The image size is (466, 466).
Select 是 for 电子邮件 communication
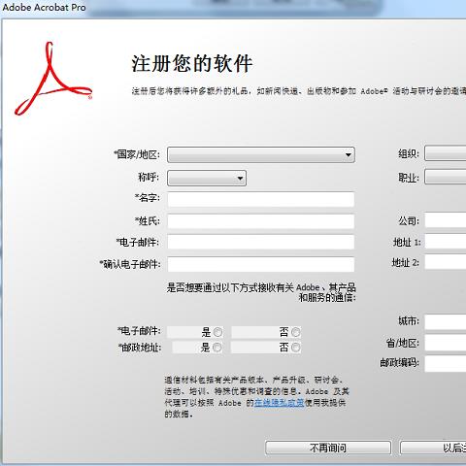[217, 332]
